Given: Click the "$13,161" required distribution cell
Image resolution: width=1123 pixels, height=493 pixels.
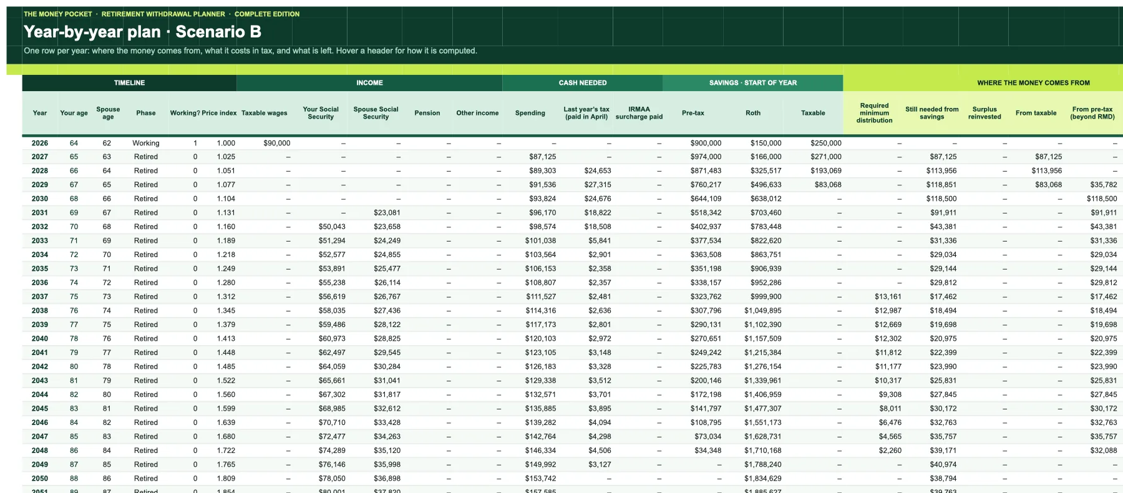Looking at the screenshot, I should (x=888, y=296).
